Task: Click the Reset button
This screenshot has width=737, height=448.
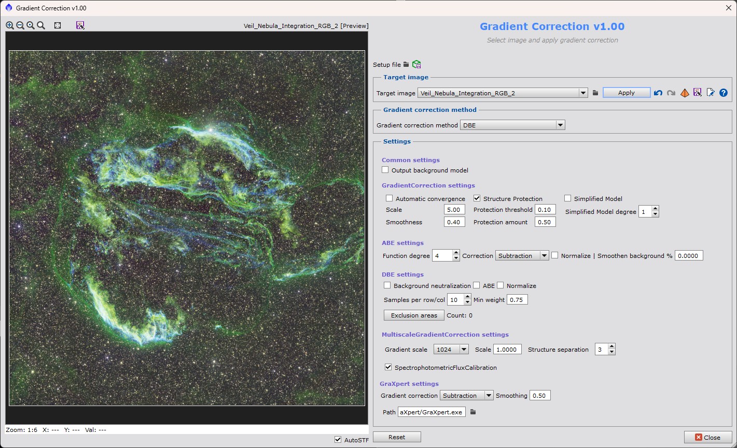Action: coord(397,437)
